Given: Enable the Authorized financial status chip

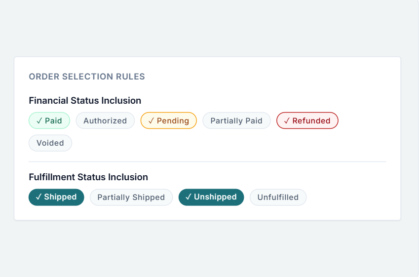Looking at the screenshot, I should [105, 120].
